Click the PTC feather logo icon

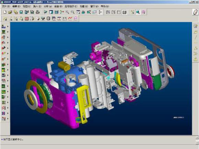195,12
